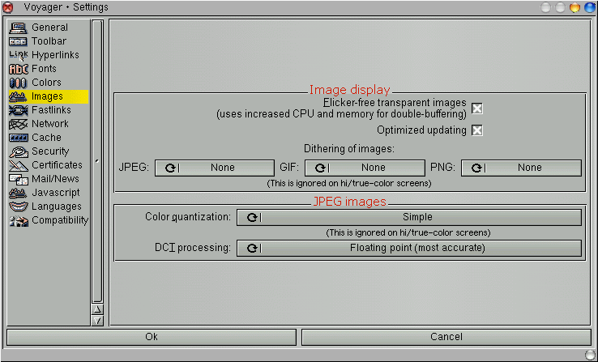Click the Fastlinks icon in sidebar

click(18, 110)
